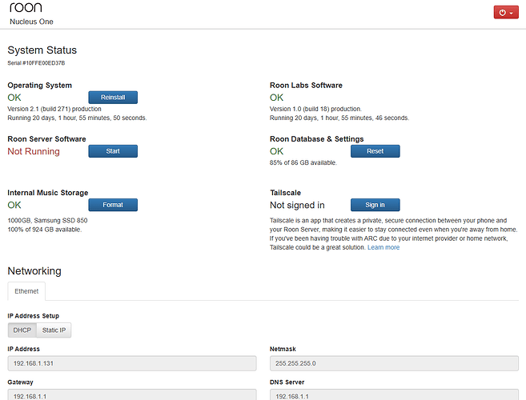
Task: Click the Networking heading
Action: point(34,271)
